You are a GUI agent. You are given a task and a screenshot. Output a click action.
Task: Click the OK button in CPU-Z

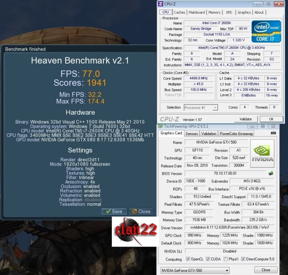271,119
